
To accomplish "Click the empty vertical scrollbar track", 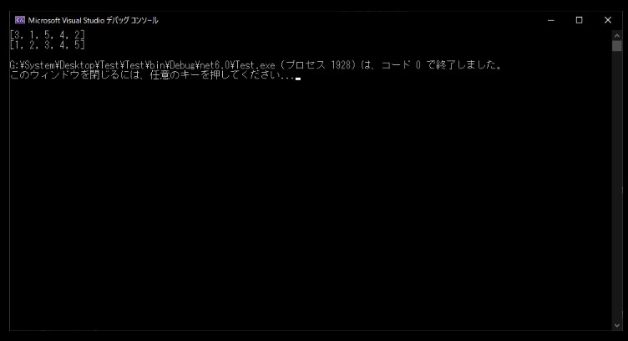I will coord(617,186).
